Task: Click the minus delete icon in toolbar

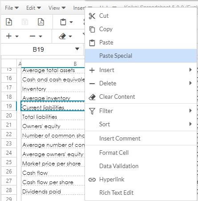Action: point(32,36)
